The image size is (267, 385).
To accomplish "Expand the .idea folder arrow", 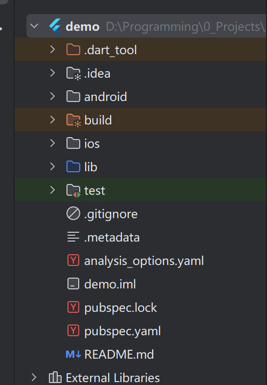I will click(x=52, y=73).
